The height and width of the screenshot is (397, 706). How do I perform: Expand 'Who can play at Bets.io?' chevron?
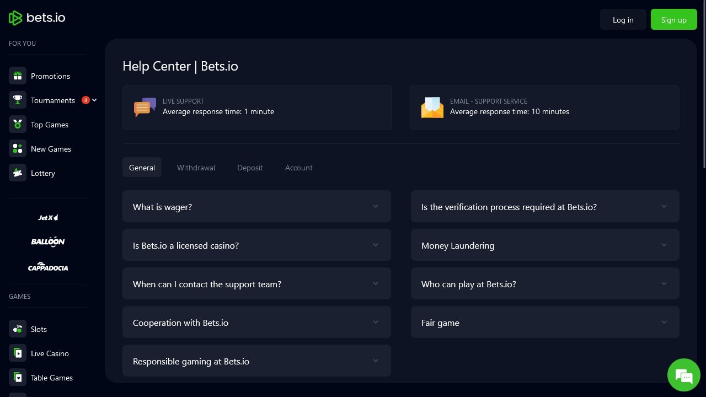664,283
